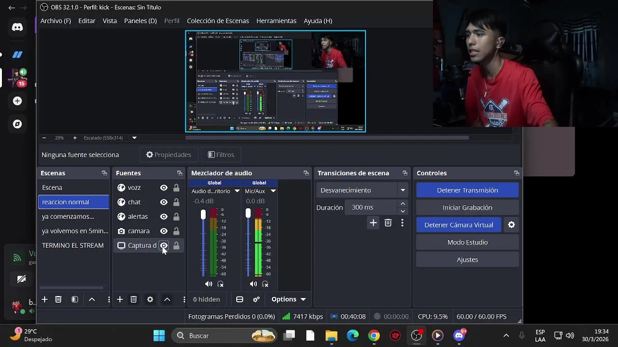Adjust Mic/Aux volume slider
The image size is (618, 347).
pos(248,213)
